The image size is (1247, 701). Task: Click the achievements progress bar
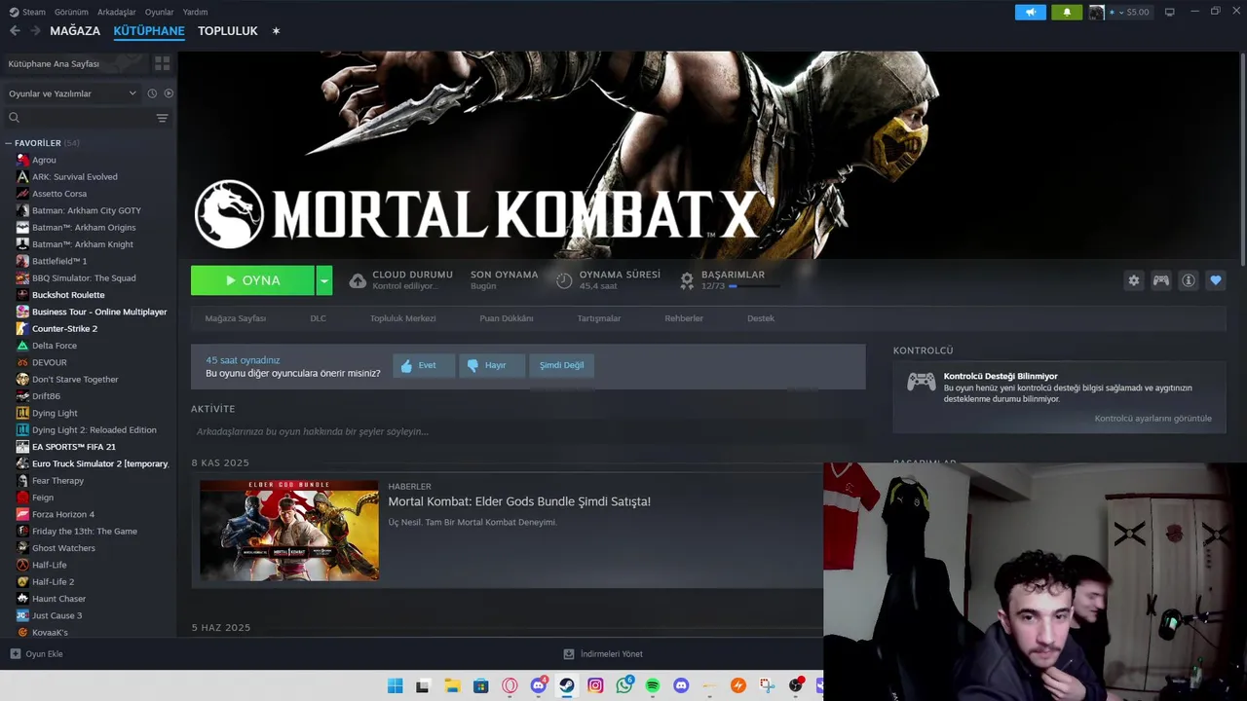pos(754,286)
